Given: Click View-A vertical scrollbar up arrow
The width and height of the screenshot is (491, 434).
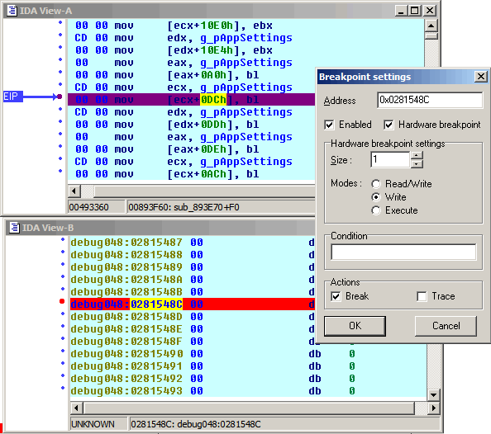Looking at the screenshot, I should (x=431, y=26).
